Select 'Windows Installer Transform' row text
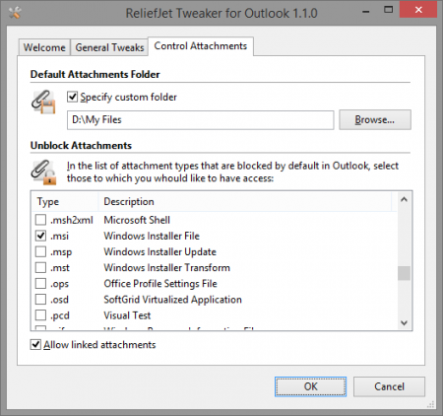The width and height of the screenshot is (443, 416). [167, 267]
